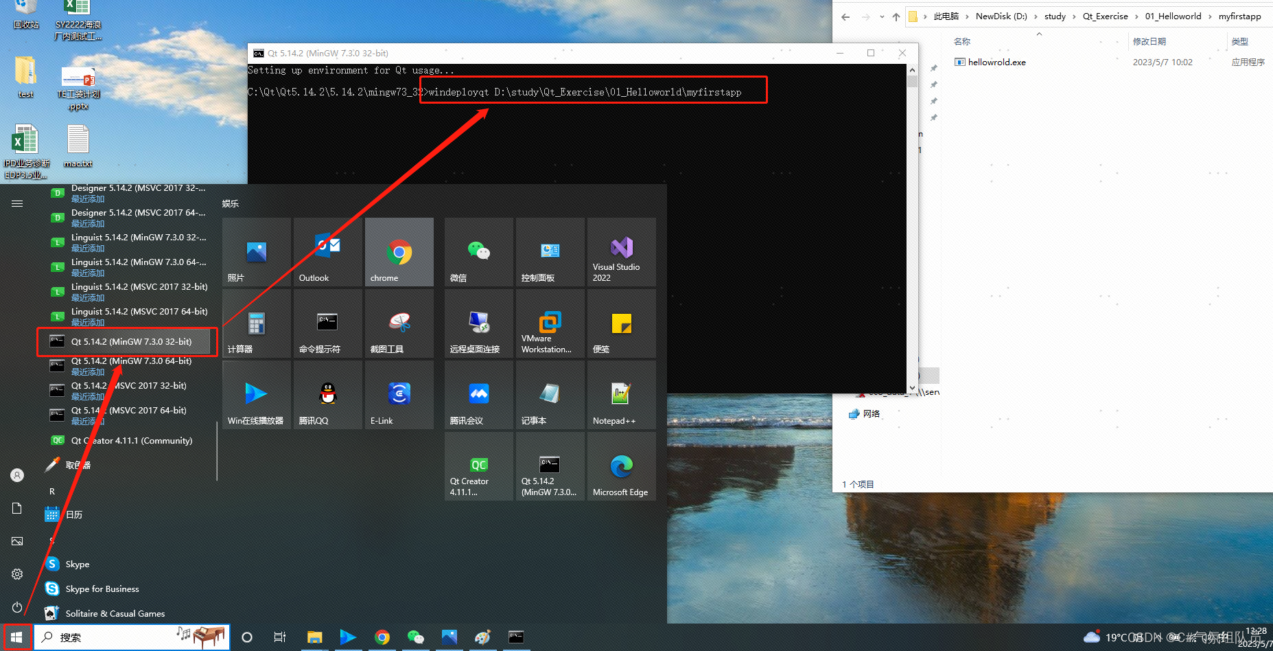Viewport: 1273px width, 651px height.
Task: Open the 控制面板 tile
Action: pyautogui.click(x=550, y=252)
